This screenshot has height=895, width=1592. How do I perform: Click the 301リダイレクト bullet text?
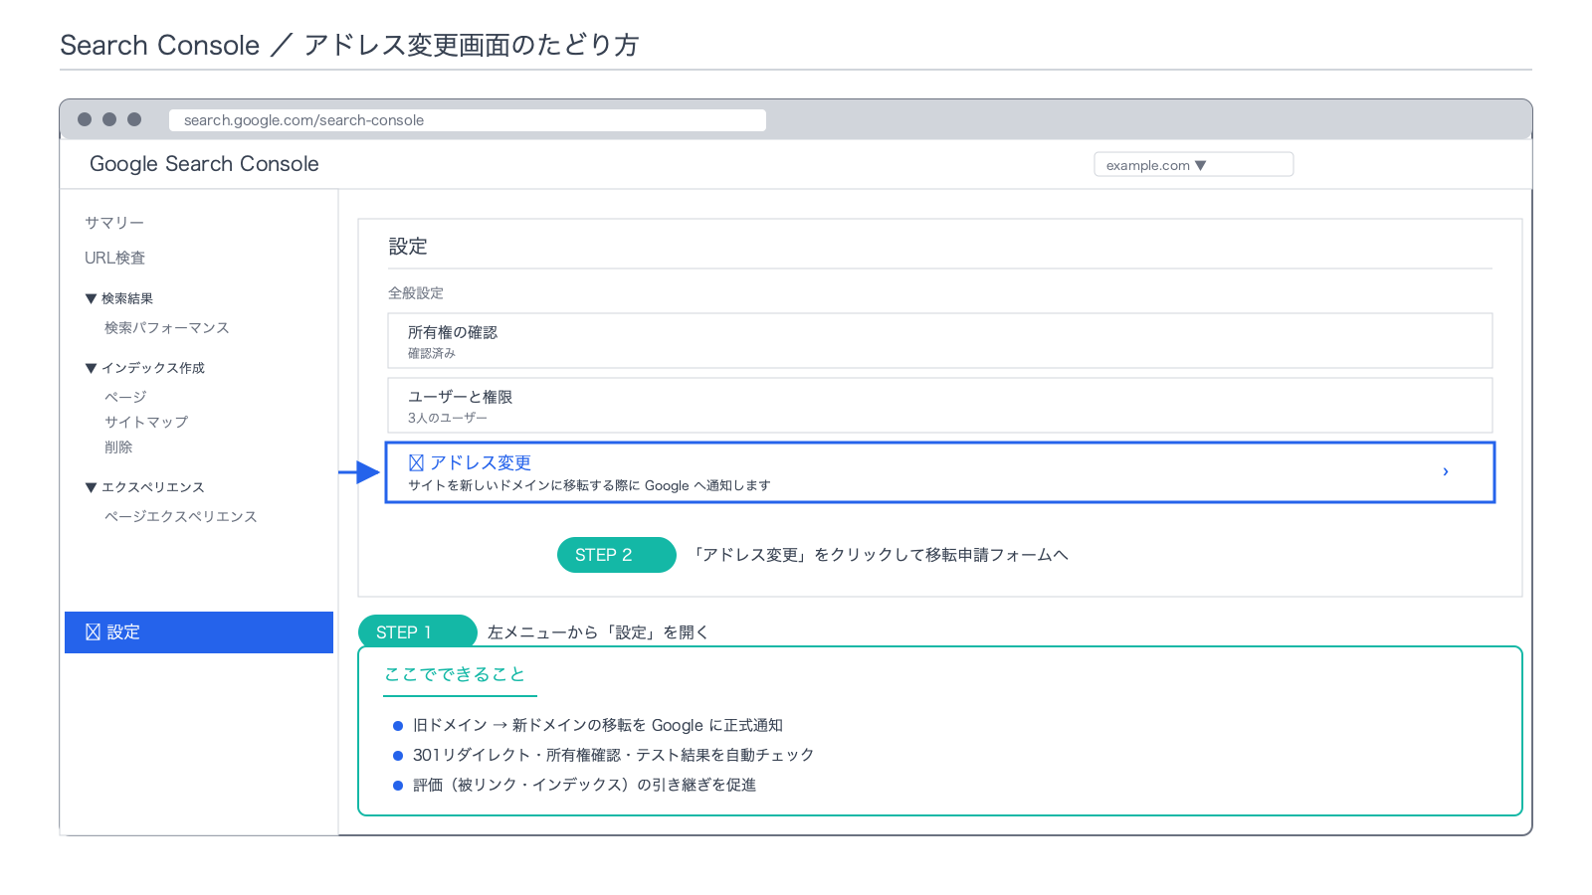[613, 756]
